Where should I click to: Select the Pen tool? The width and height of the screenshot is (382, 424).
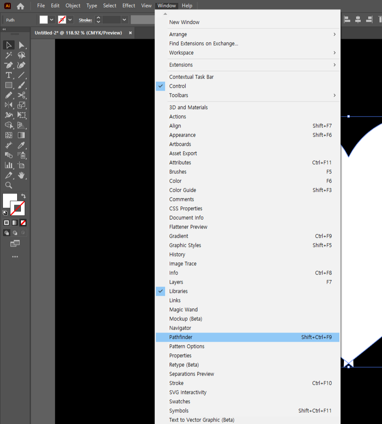coord(9,65)
